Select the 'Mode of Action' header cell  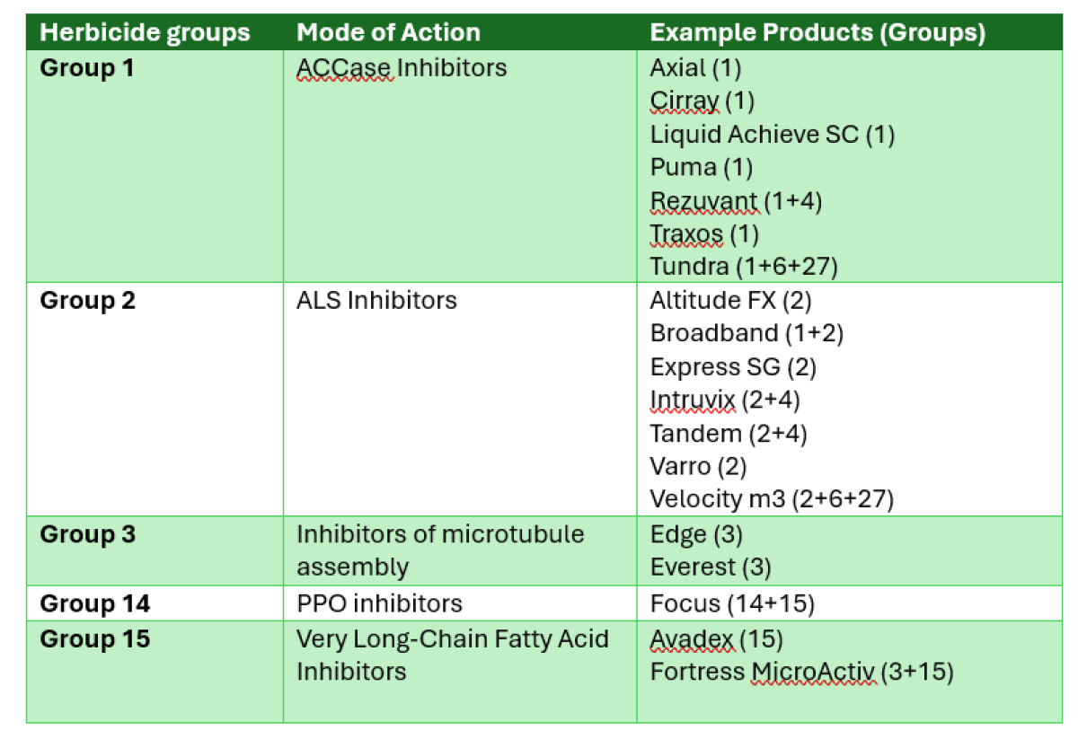click(388, 33)
